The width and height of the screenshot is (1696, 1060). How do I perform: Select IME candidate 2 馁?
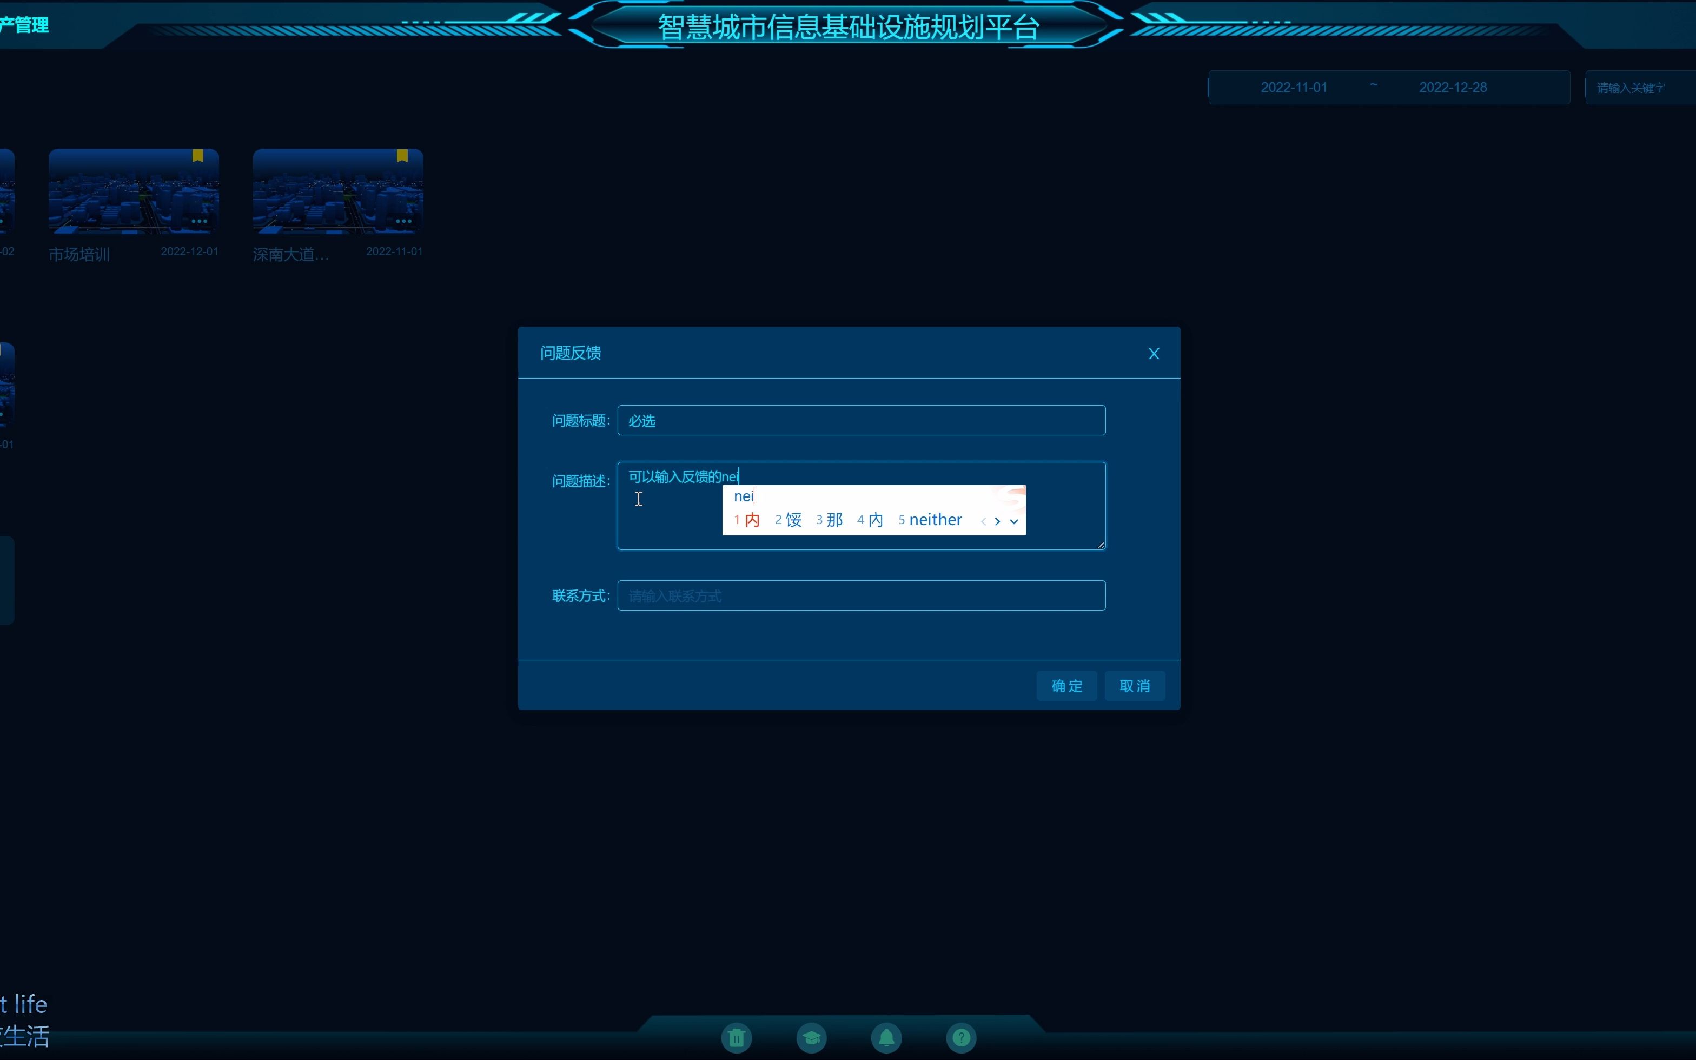point(789,520)
